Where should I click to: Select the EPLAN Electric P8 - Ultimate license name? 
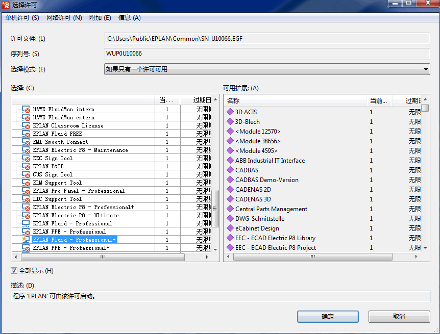(x=76, y=215)
